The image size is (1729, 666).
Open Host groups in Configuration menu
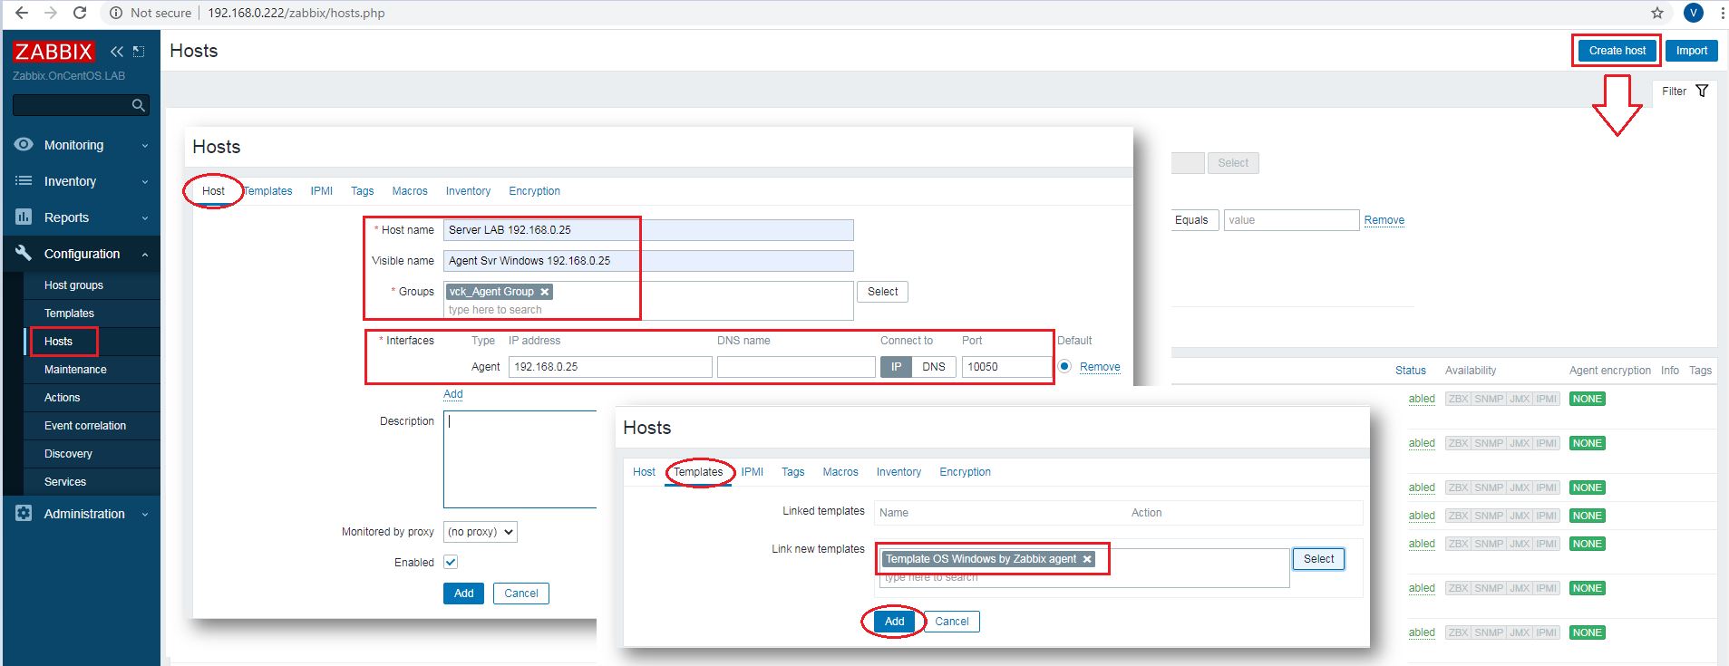click(x=73, y=285)
